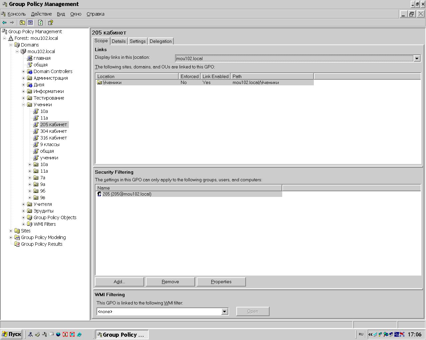Sort links by the Link Enabled column header
This screenshot has height=340, width=426.
point(216,76)
